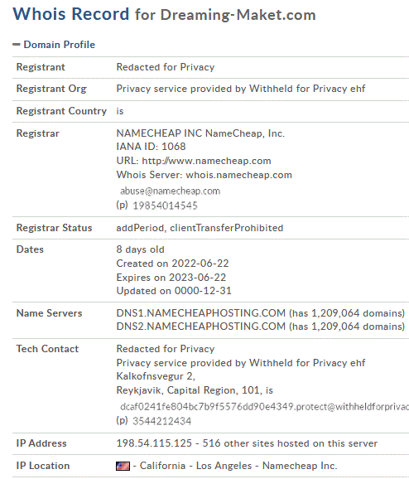Click the Whois Record heading
The width and height of the screenshot is (409, 479).
tap(71, 14)
